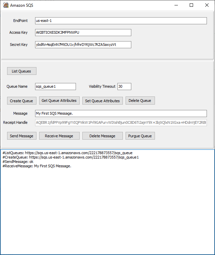Viewport: 215px width, 255px height.
Task: Click Get Queue Attributes button
Action: (59, 101)
